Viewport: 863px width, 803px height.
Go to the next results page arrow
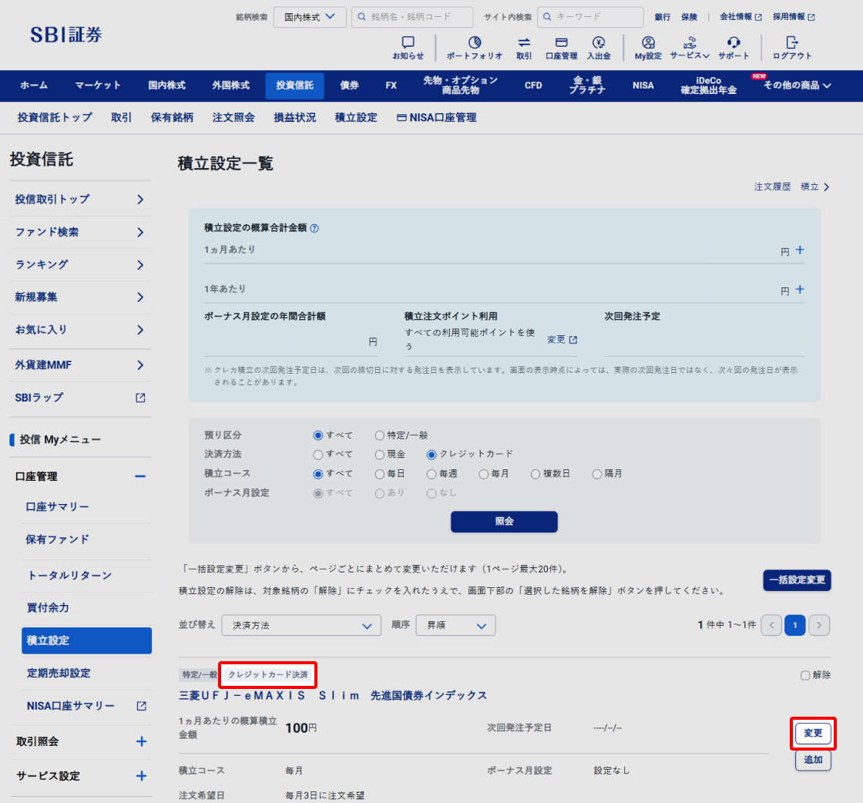819,625
